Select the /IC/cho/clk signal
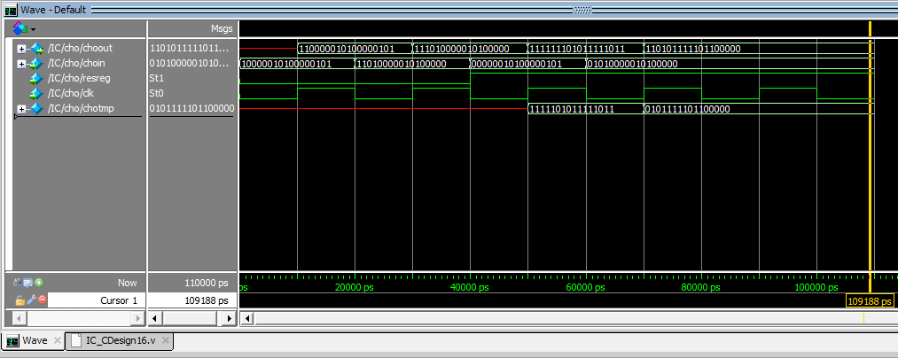Image resolution: width=898 pixels, height=358 pixels. [x=79, y=93]
